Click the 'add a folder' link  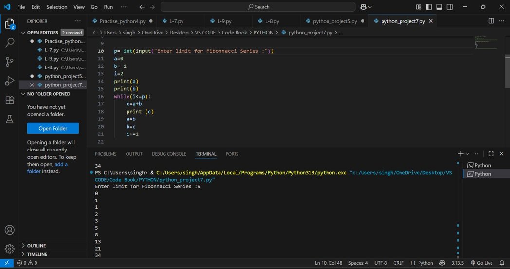[x=48, y=168]
